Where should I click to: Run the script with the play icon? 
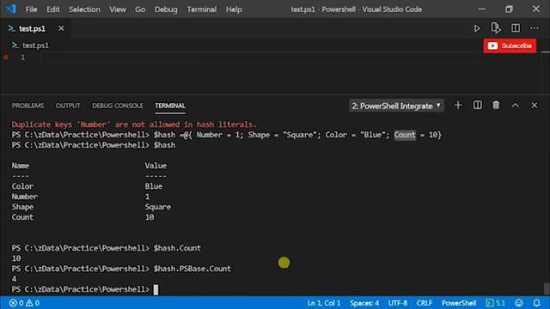[x=477, y=28]
